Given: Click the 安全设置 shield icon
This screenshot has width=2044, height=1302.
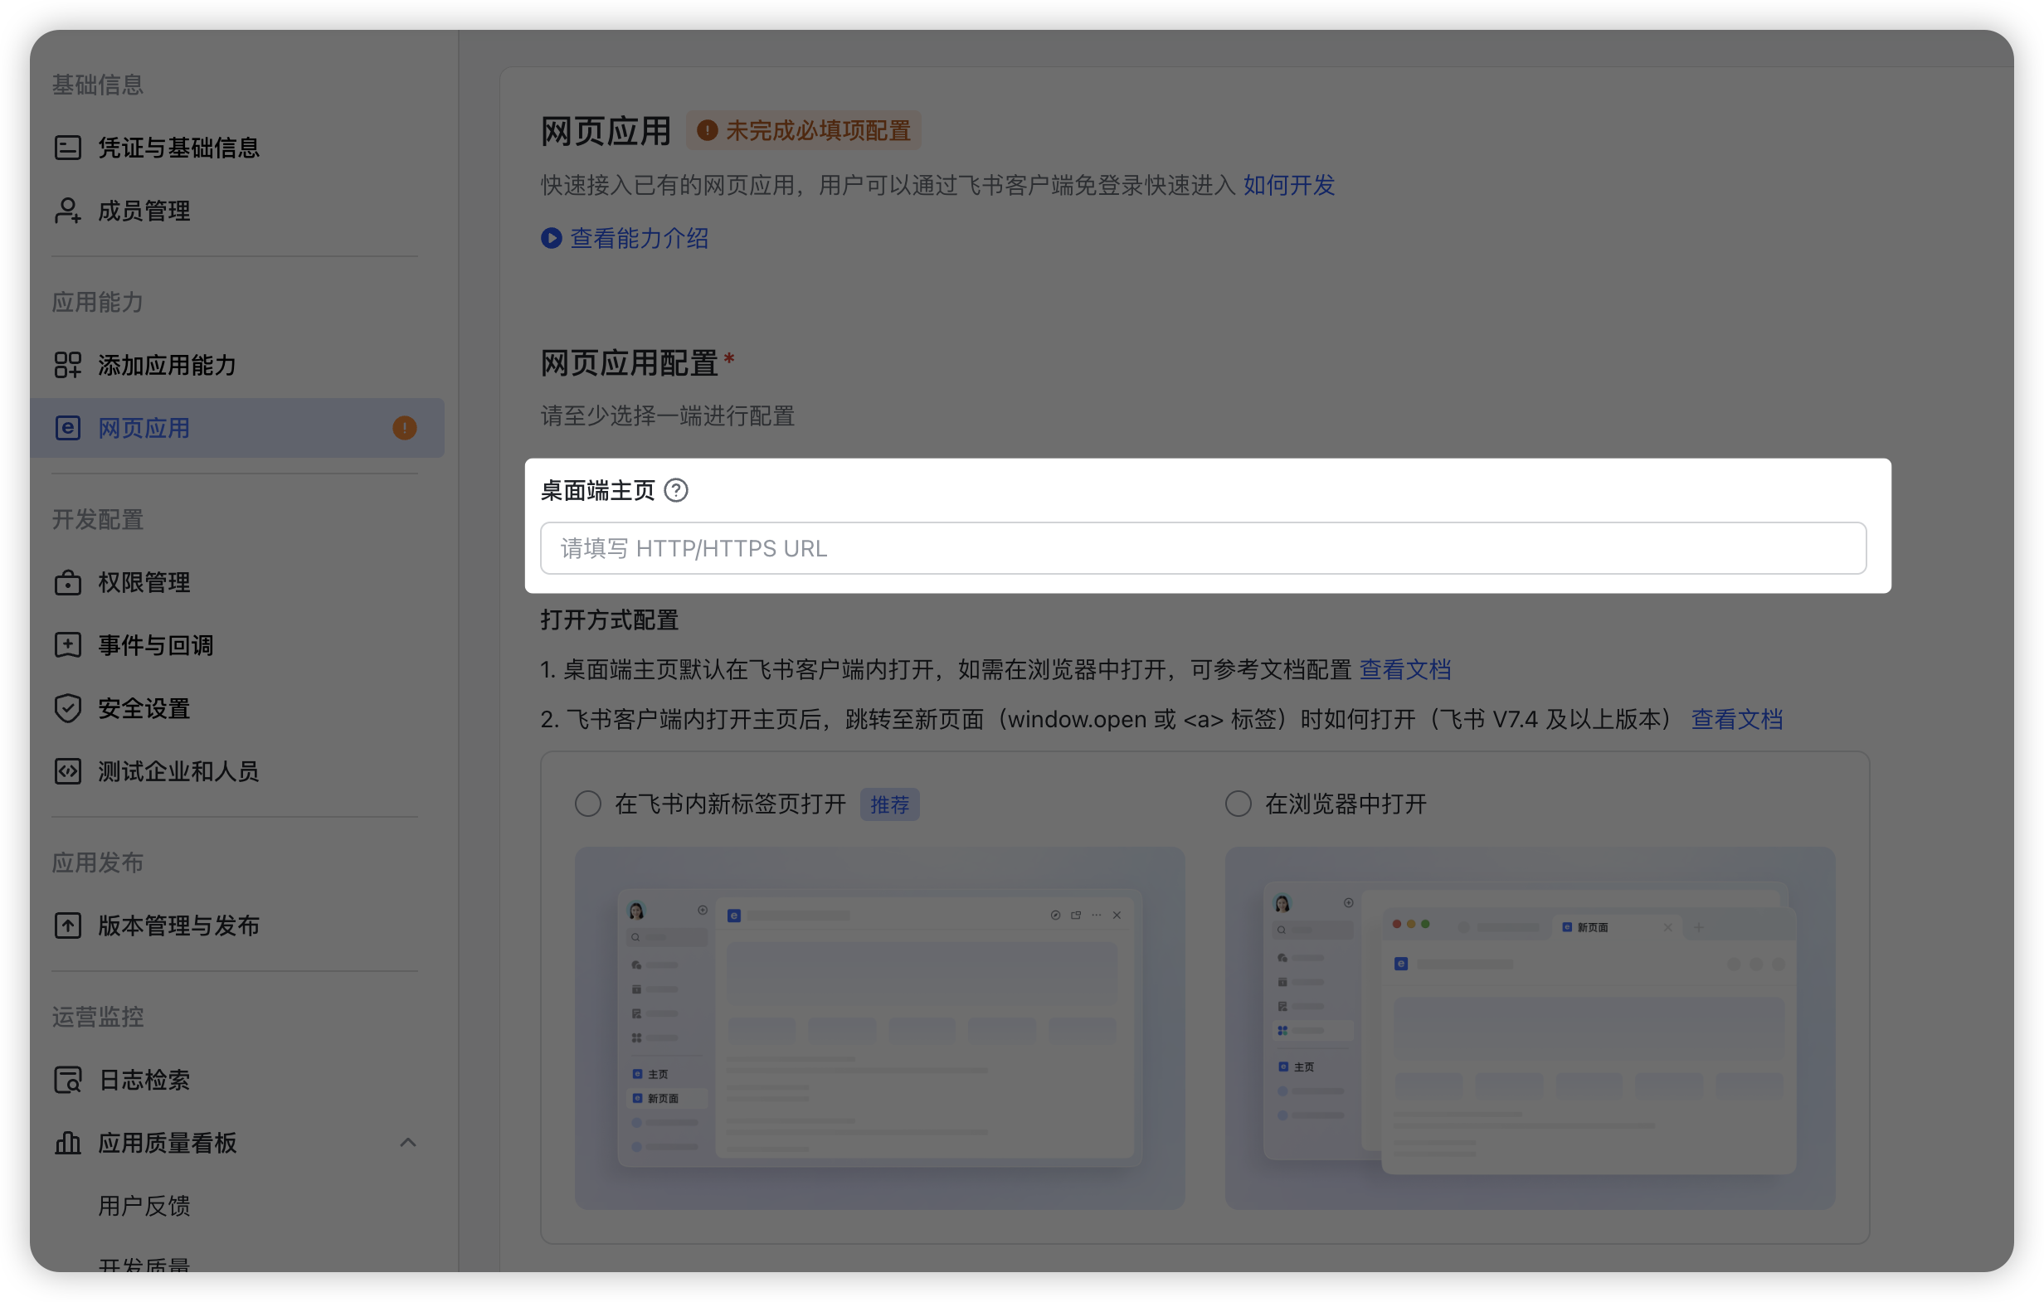Looking at the screenshot, I should 68,708.
